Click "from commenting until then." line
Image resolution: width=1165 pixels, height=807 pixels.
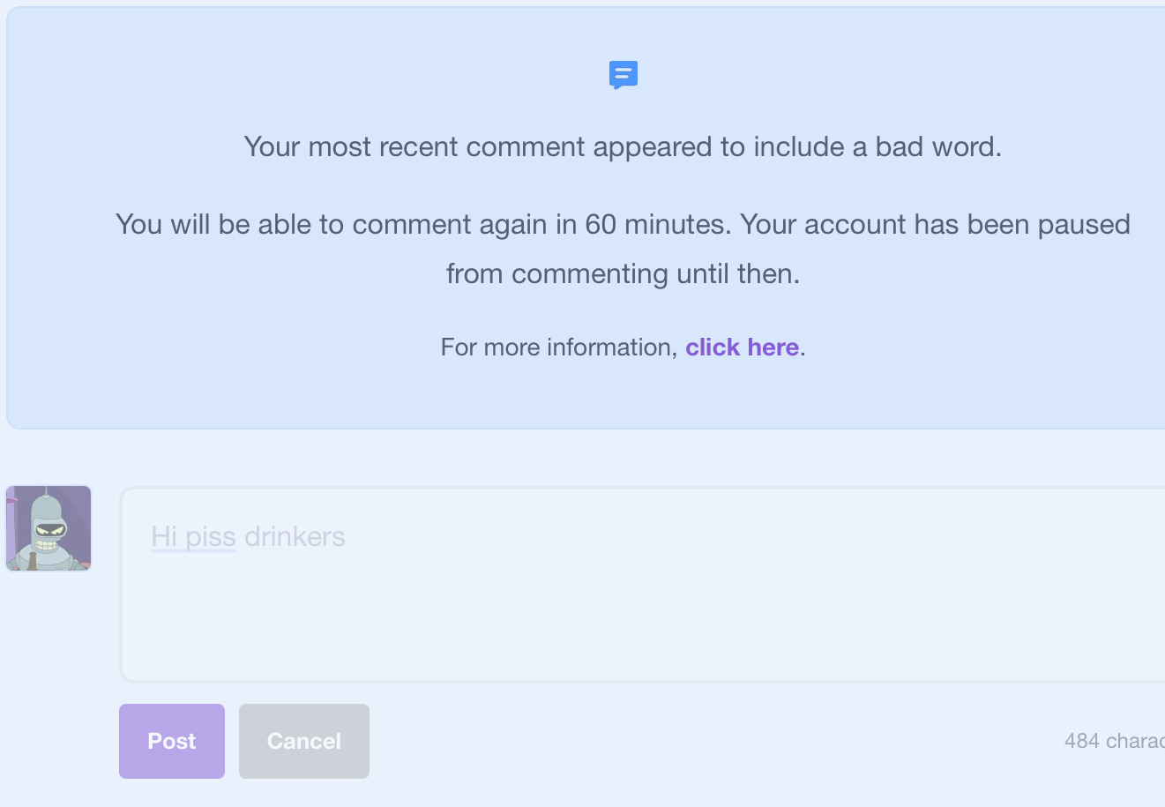click(623, 273)
